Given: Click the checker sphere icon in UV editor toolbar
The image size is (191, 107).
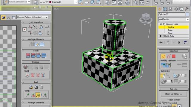Looking at the screenshot, I should coord(3,18).
